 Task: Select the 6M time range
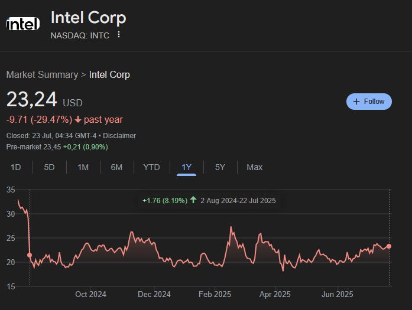tap(116, 167)
